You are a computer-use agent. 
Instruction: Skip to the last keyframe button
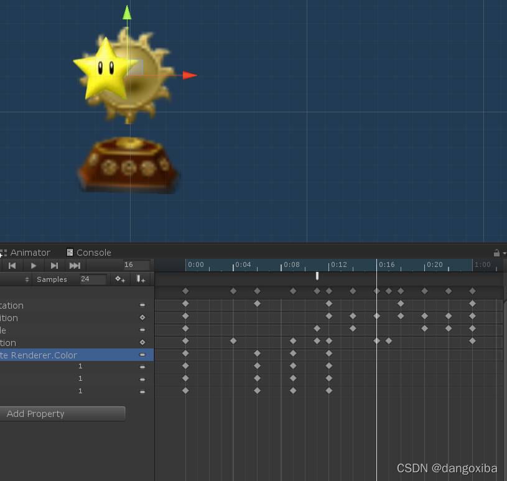[75, 266]
